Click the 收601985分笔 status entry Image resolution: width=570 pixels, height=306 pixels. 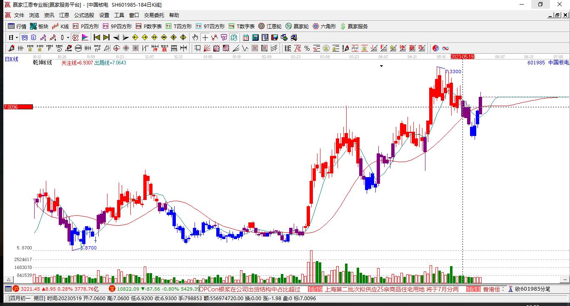tap(529, 289)
